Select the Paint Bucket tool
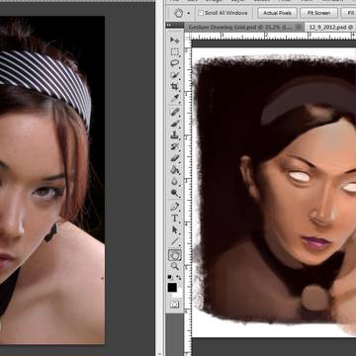Image resolution: width=356 pixels, height=356 pixels. click(175, 170)
